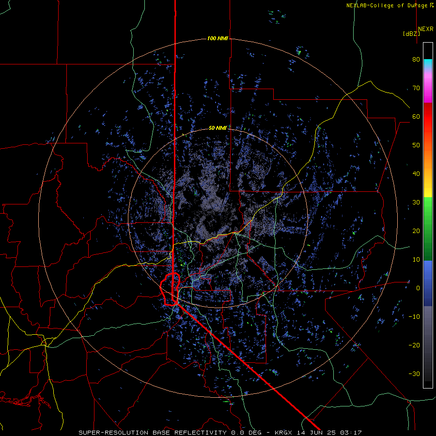
Task: Click the -10 value on dBZ scale
Action: point(414,317)
